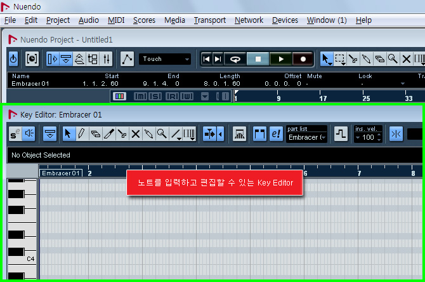This screenshot has width=425, height=282.
Task: Open the Pool from project toolbar
Action: [93, 59]
